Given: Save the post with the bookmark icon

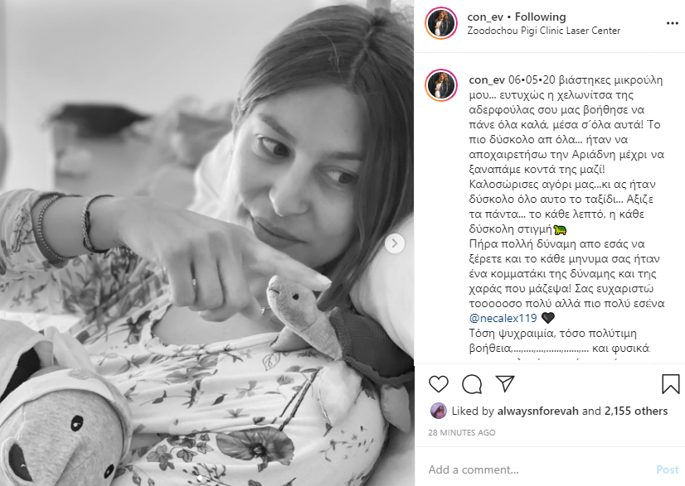Looking at the screenshot, I should click(670, 384).
